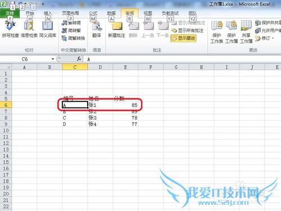The image size is (281, 211).
Task: Convert text with 简转繁
Action: click(71, 30)
